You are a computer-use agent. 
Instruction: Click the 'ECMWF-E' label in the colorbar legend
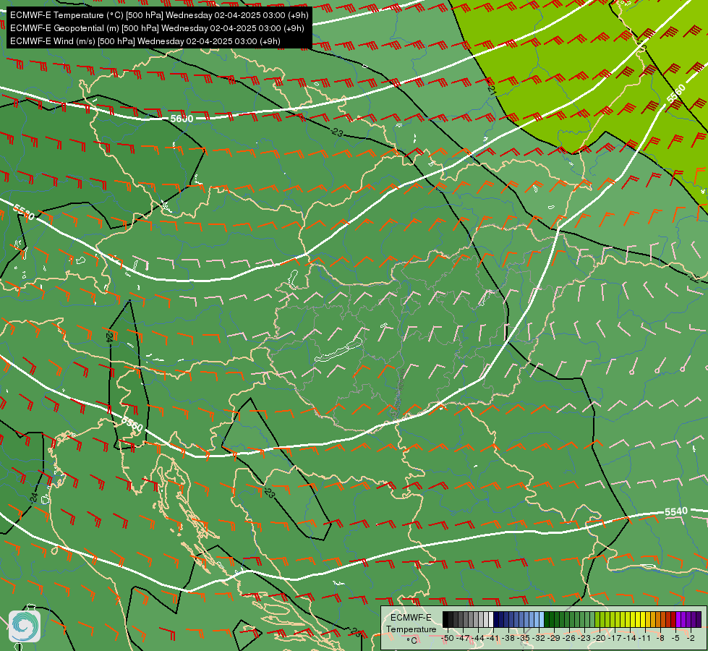pos(411,618)
